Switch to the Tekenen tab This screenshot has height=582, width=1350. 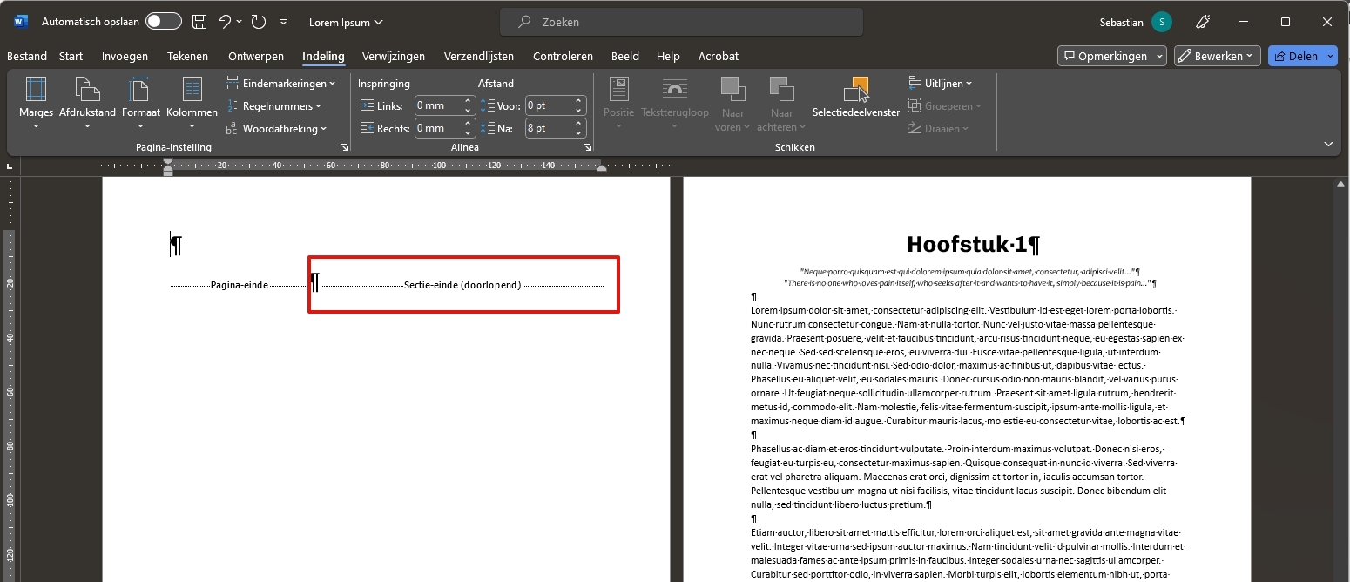(188, 56)
